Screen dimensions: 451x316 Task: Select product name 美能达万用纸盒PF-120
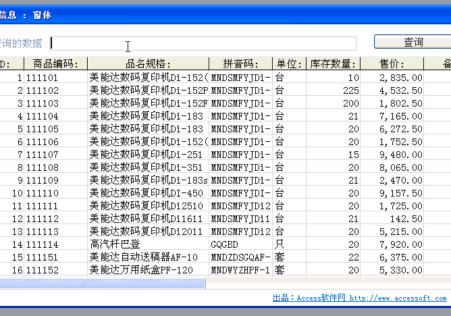coord(148,269)
